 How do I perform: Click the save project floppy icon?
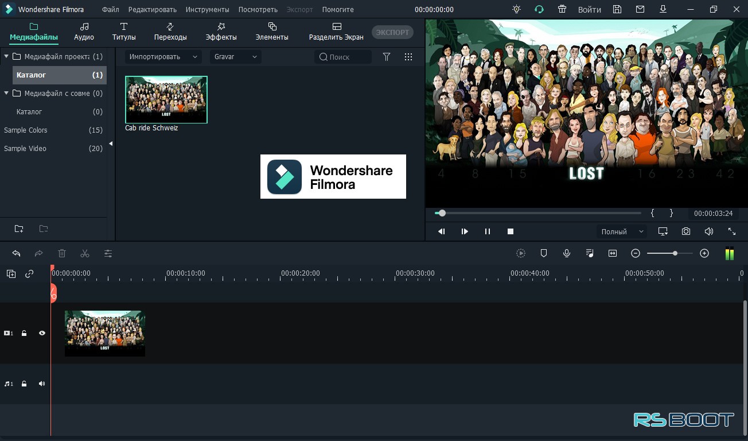pyautogui.click(x=617, y=9)
